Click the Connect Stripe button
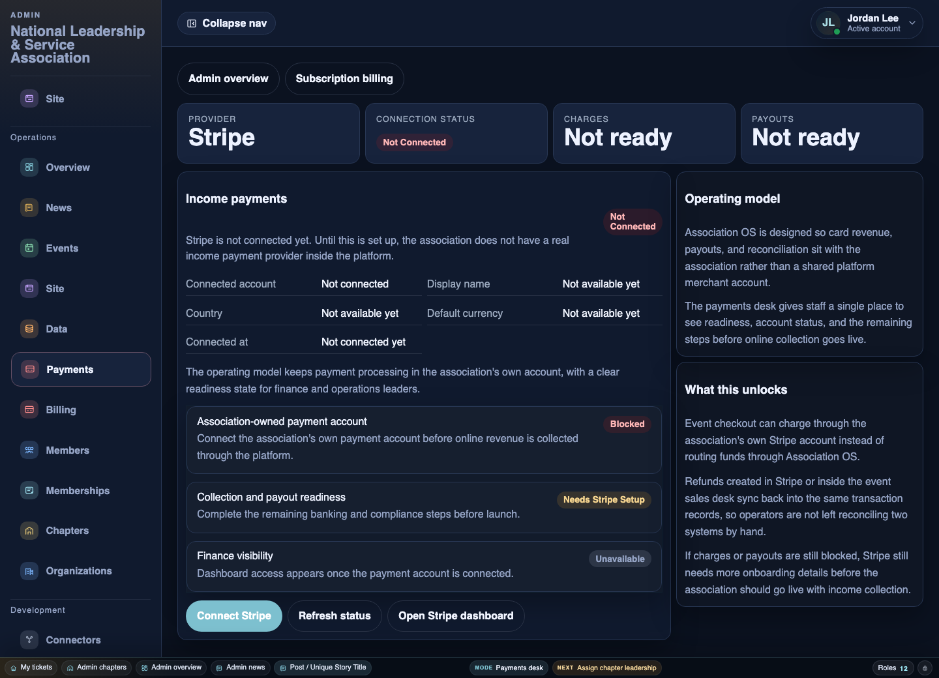 (x=234, y=615)
